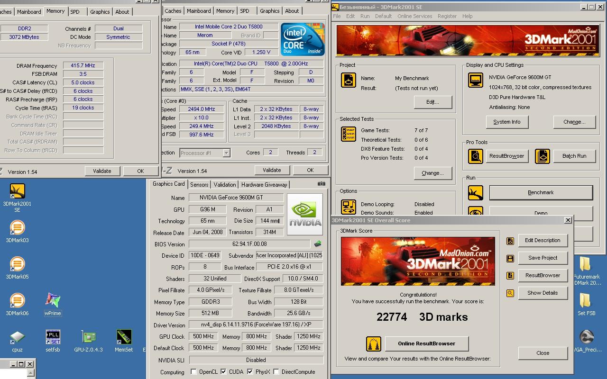Image resolution: width=607 pixels, height=379 pixels.
Task: Click the Batch Run icon in Pro Tools
Action: [x=543, y=156]
